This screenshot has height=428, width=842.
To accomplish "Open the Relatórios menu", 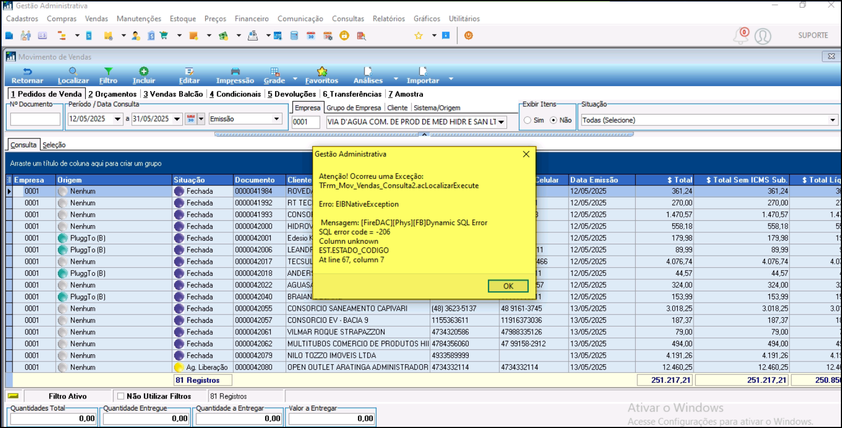I will [389, 19].
